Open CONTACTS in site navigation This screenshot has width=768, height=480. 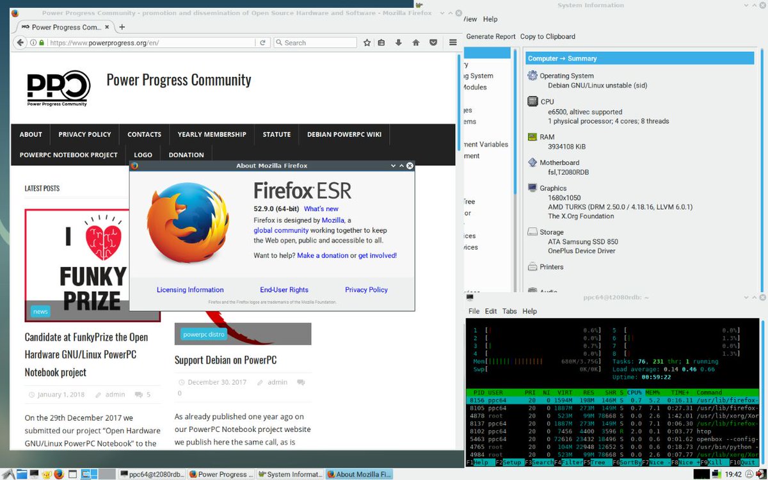click(x=144, y=134)
